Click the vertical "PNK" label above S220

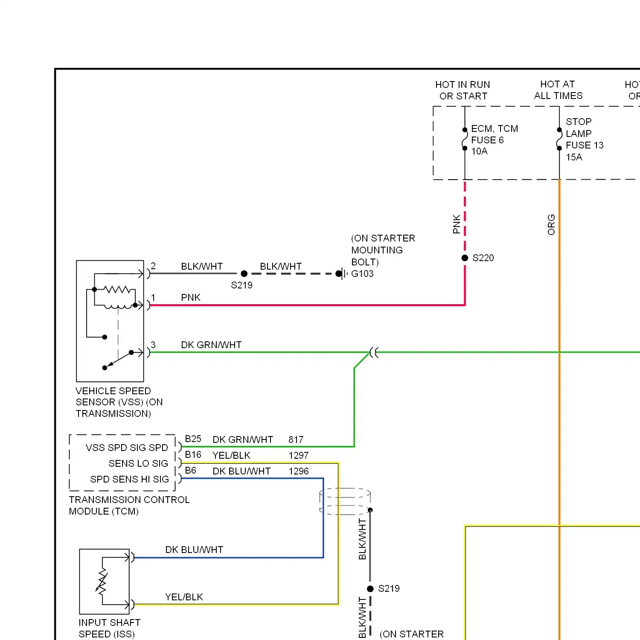(457, 224)
